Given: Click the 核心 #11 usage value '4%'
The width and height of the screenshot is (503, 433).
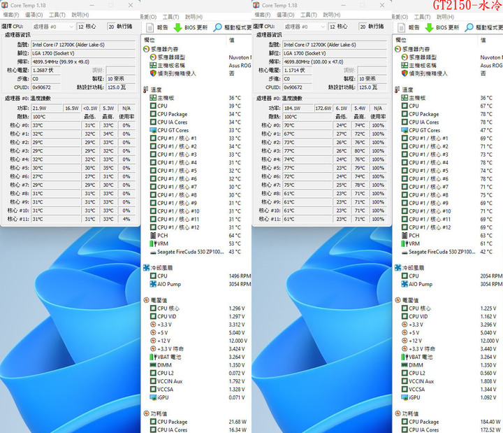Looking at the screenshot, I should tap(126, 219).
